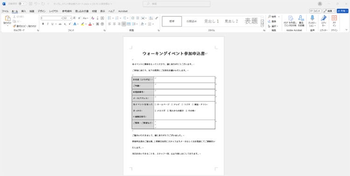Click the blue Share button
This screenshot has width=350, height=176.
click(343, 11)
